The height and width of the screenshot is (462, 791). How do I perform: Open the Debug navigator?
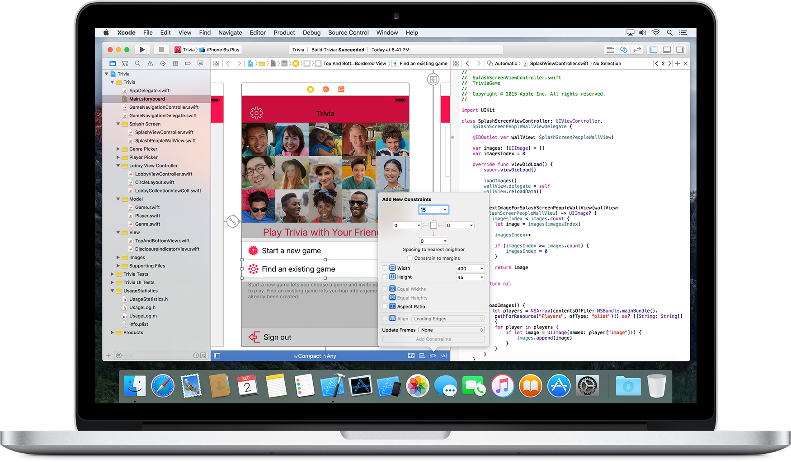[175, 64]
